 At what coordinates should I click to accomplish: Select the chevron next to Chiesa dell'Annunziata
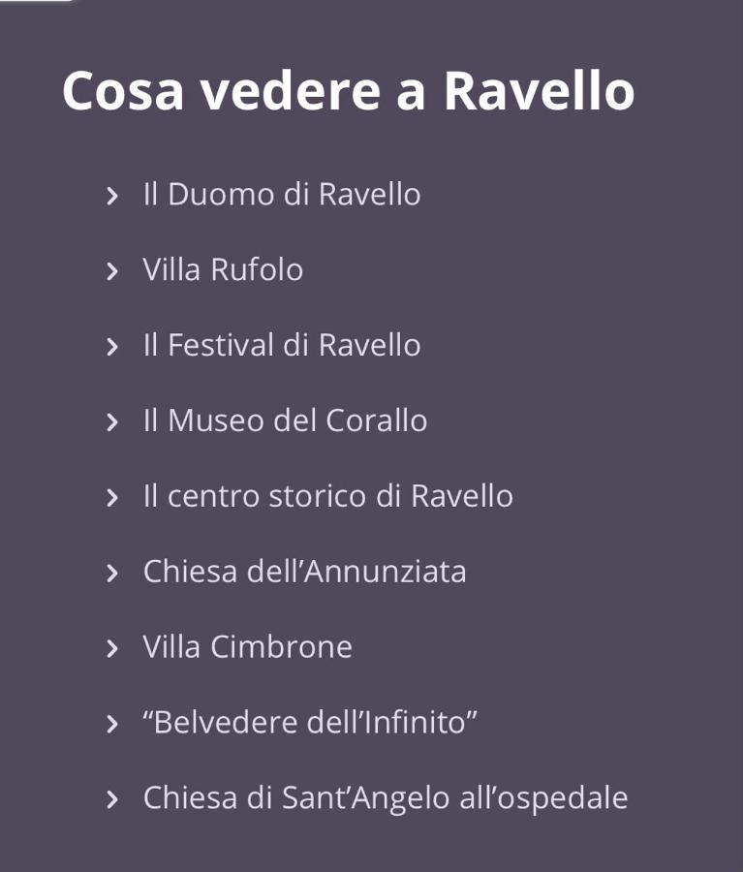tap(111, 573)
